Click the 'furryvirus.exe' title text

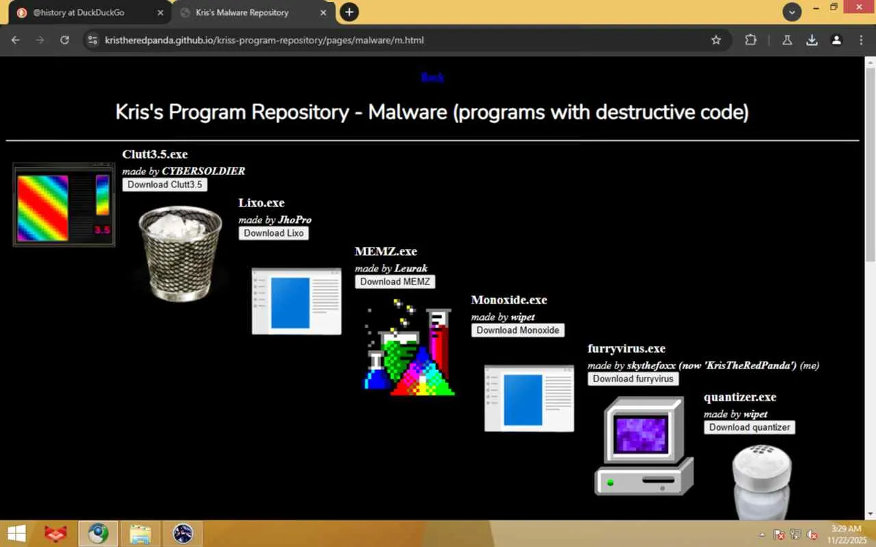[627, 349]
